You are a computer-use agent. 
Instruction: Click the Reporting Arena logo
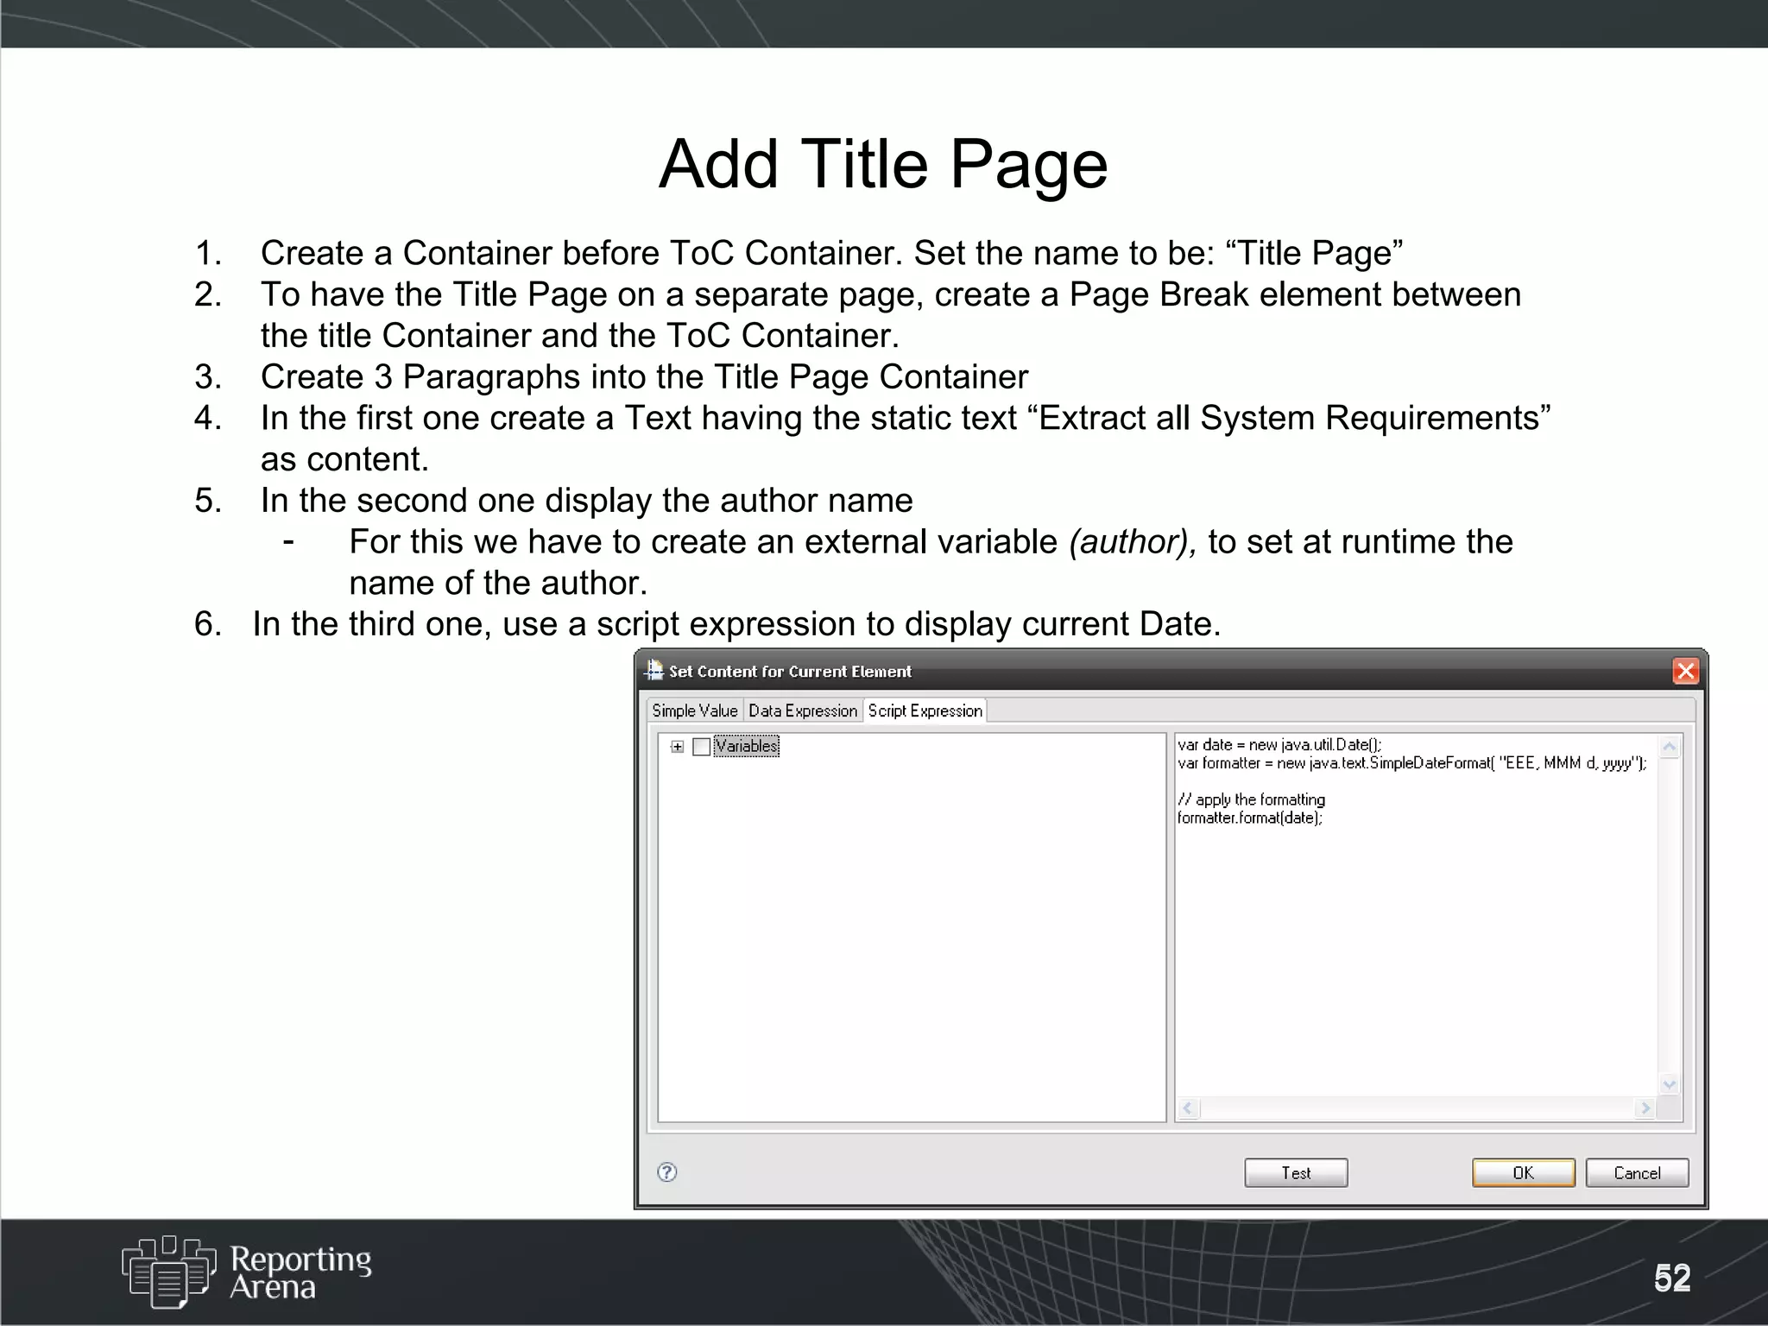click(x=247, y=1272)
